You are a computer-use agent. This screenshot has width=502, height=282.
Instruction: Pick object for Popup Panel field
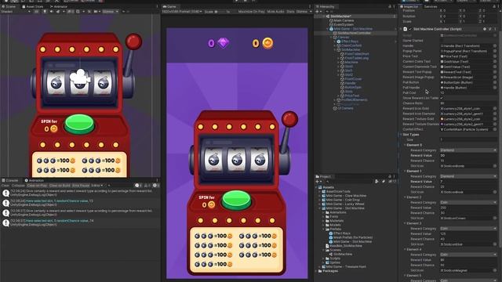tap(495, 51)
